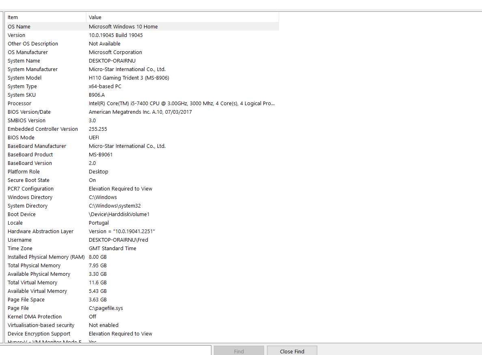This screenshot has height=355, width=482.
Task: Select the C:\Windows\system32 value
Action: pyautogui.click(x=115, y=206)
